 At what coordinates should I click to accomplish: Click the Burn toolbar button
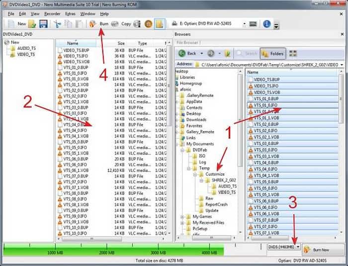click(99, 23)
